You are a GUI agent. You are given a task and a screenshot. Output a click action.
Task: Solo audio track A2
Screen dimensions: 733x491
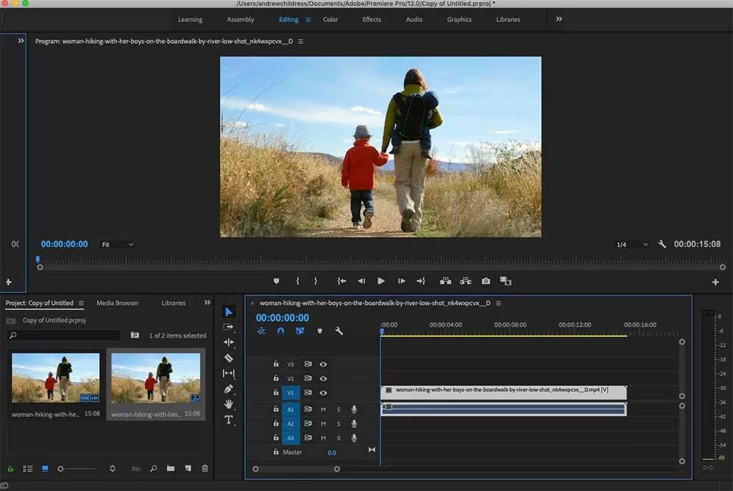pos(339,424)
